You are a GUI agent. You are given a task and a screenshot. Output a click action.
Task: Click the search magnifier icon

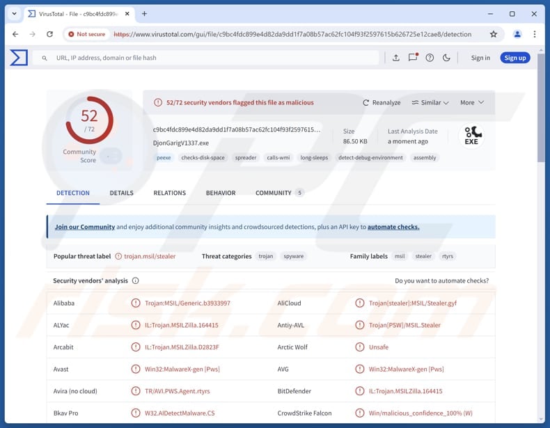click(45, 58)
